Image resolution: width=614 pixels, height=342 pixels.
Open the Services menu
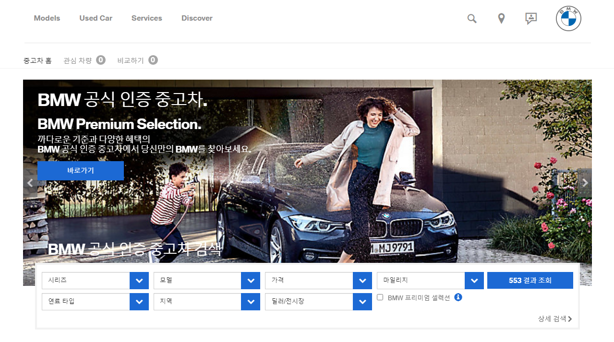(x=147, y=18)
